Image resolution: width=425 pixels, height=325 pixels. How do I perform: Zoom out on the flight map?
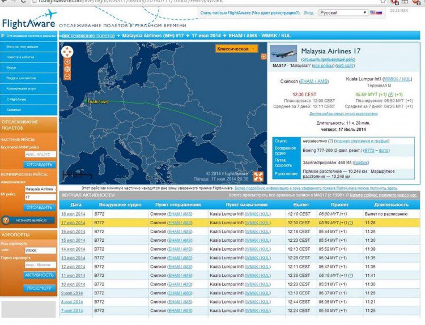tap(67, 76)
